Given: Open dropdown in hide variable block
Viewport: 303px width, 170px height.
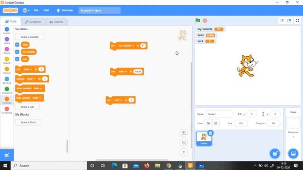Looking at the screenshot, I should tap(37, 98).
